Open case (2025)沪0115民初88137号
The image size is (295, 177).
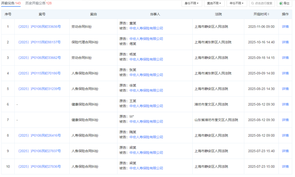pos(40,42)
